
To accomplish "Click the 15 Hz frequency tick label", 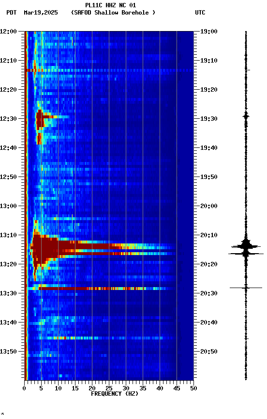I will coord(75,388).
